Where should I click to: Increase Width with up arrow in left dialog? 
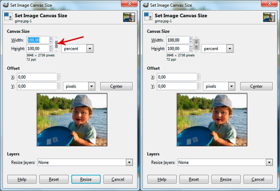51,38
